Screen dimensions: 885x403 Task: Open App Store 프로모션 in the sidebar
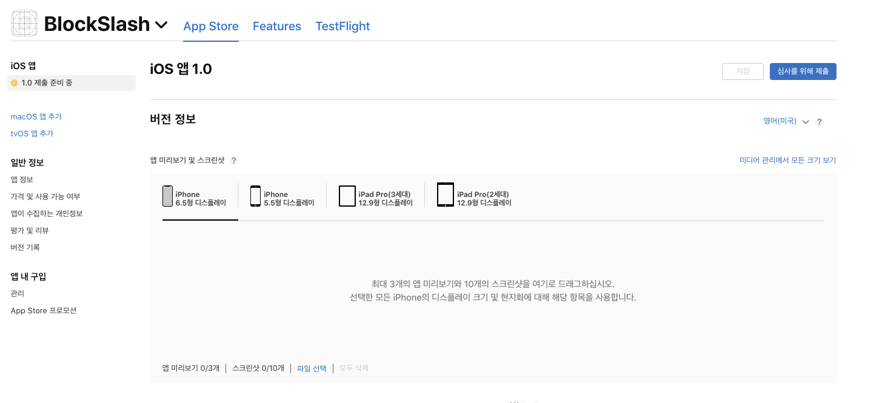44,310
